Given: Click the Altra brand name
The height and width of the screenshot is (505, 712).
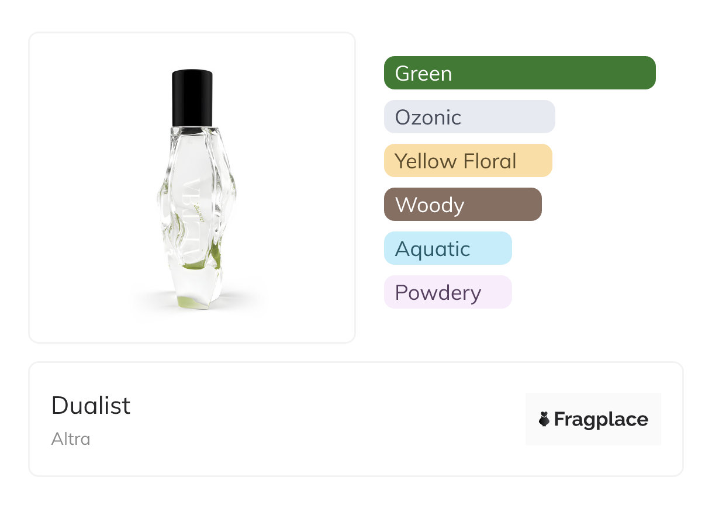Looking at the screenshot, I should pyautogui.click(x=71, y=439).
